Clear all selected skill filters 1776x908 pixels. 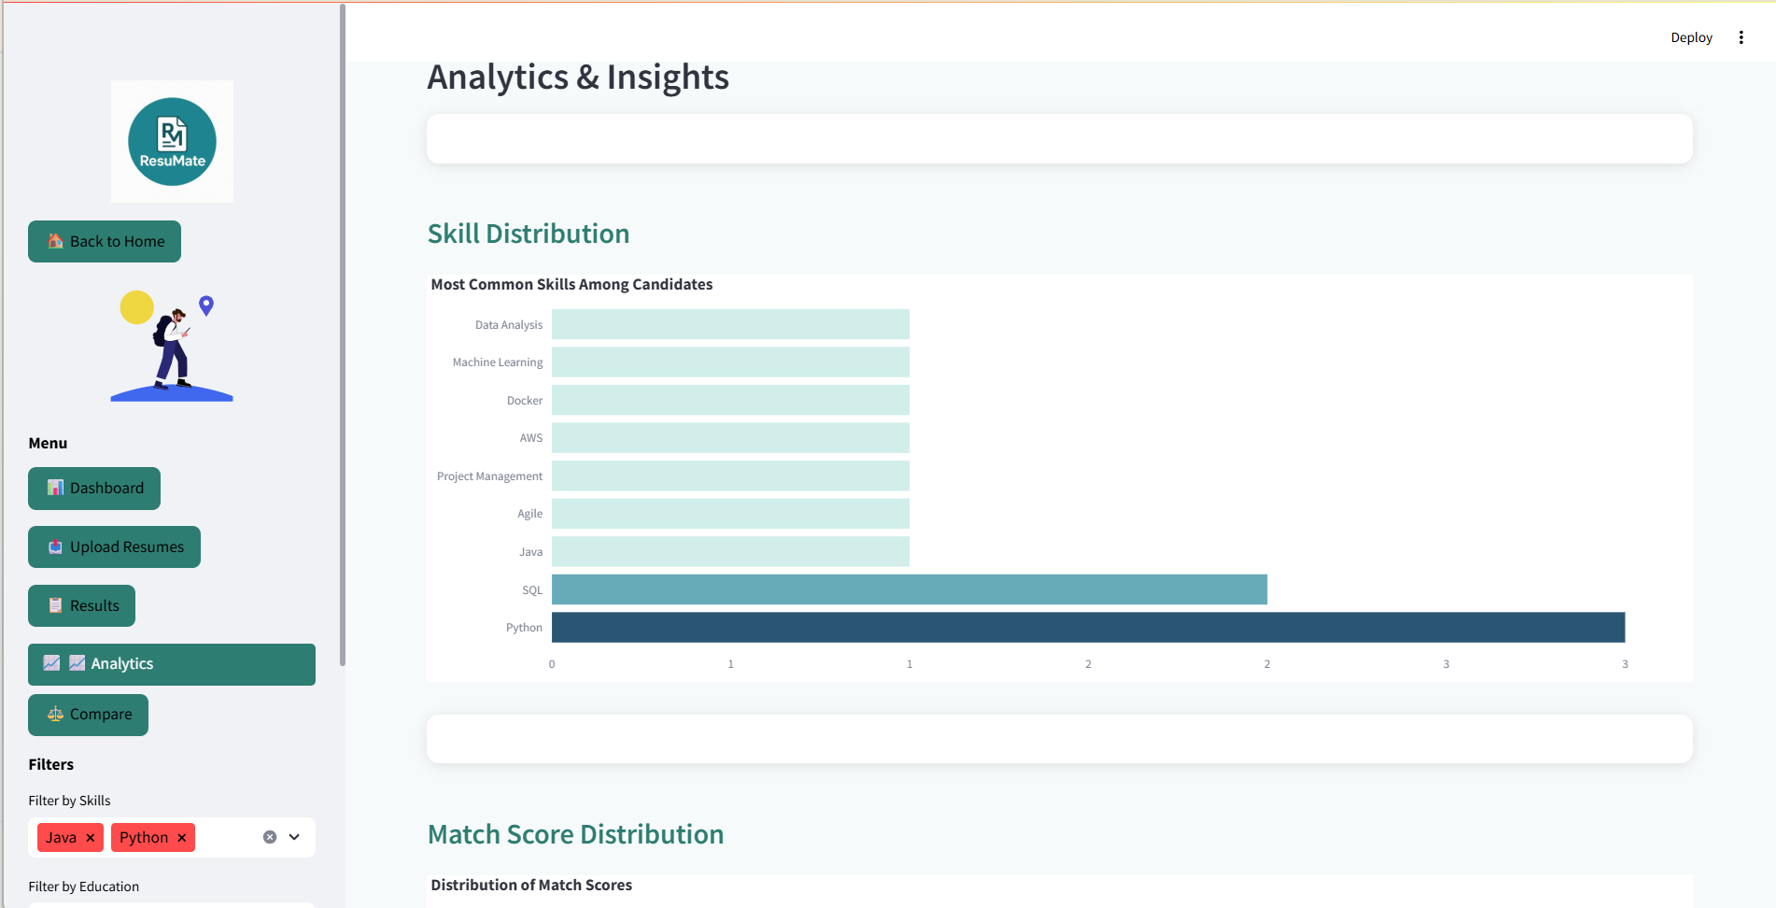[x=270, y=837]
